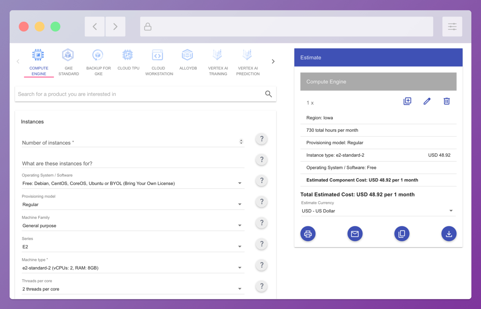Select the Cloud Workstations tab
481x309 pixels.
[158, 62]
